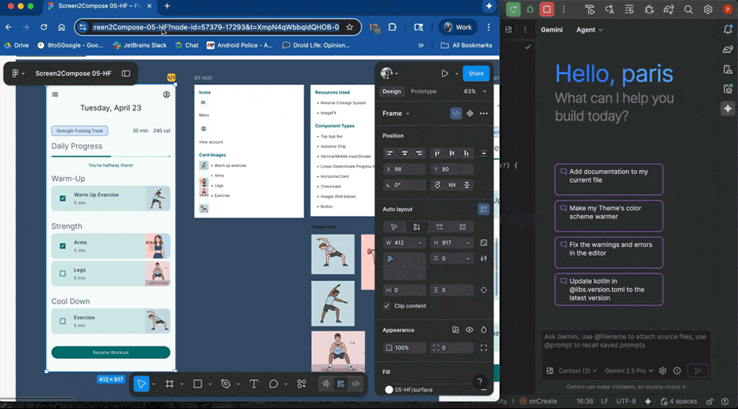Image resolution: width=738 pixels, height=409 pixels.
Task: Present the prototype with the play icon
Action: pos(444,74)
